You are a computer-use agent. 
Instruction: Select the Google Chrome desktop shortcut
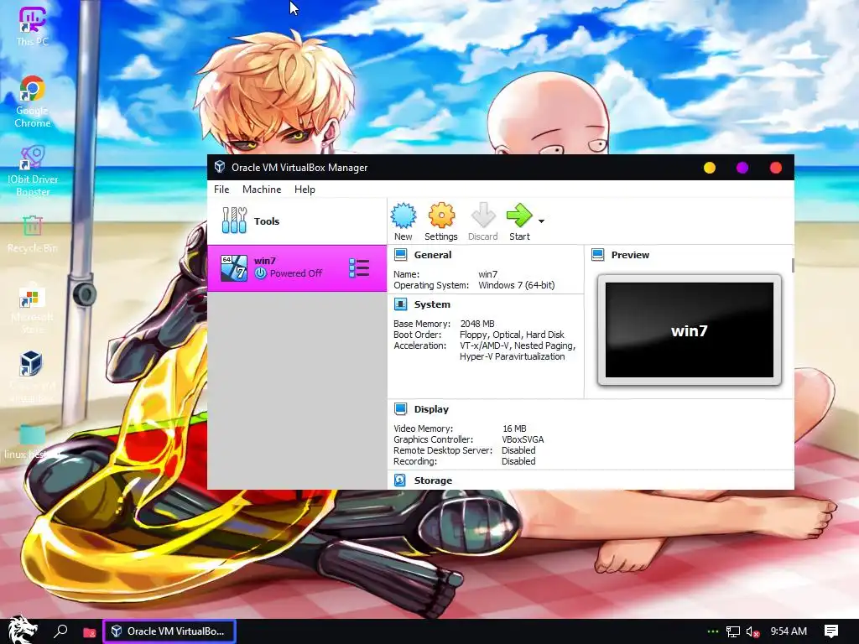[33, 101]
